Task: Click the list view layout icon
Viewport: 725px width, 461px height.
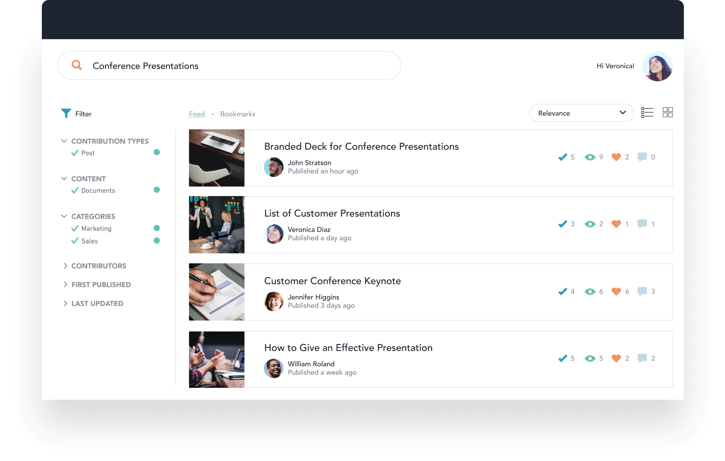Action: (x=647, y=112)
